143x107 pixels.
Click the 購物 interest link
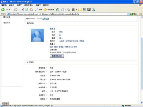point(56,47)
